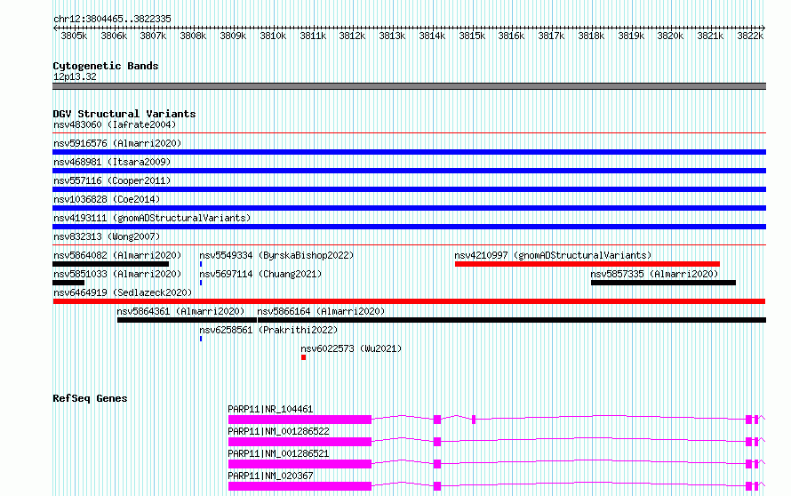Select the nsv6022573 (Wu2021) label
This screenshot has width=791, height=496.
(351, 348)
